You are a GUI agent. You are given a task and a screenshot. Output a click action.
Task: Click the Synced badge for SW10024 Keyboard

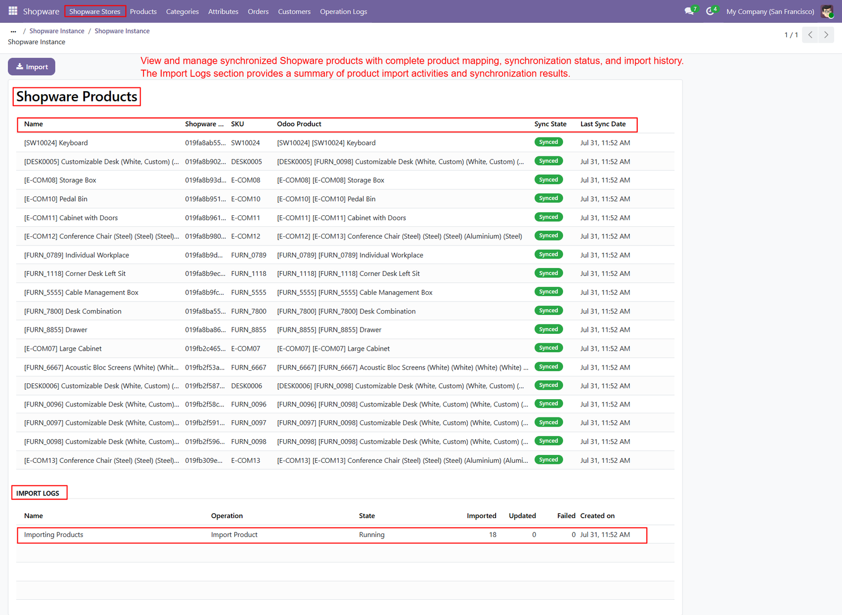click(548, 142)
